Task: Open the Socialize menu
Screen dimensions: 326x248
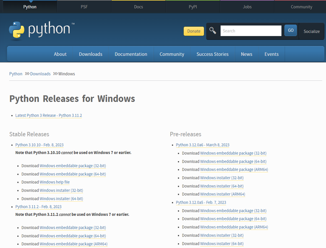Action: pyautogui.click(x=311, y=31)
